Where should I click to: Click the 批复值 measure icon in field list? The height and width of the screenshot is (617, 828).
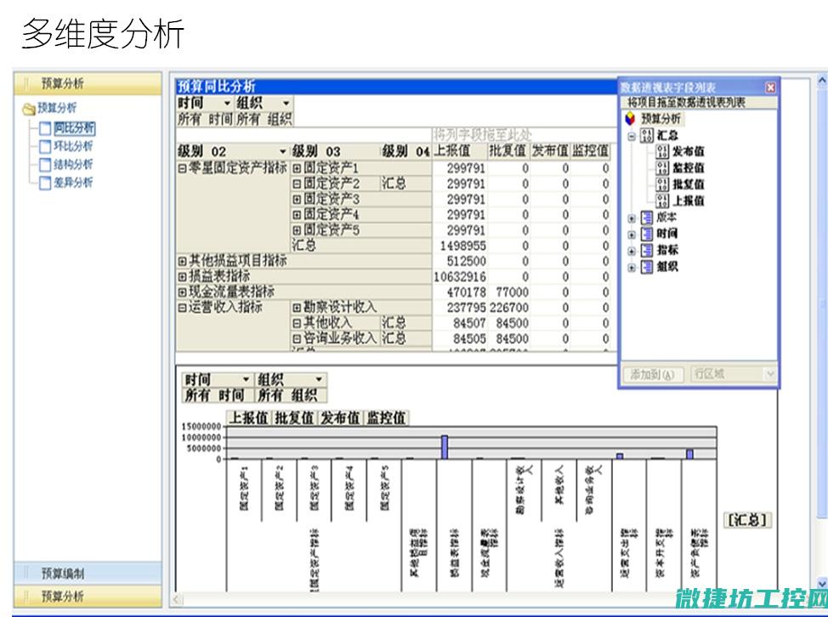pyautogui.click(x=662, y=184)
